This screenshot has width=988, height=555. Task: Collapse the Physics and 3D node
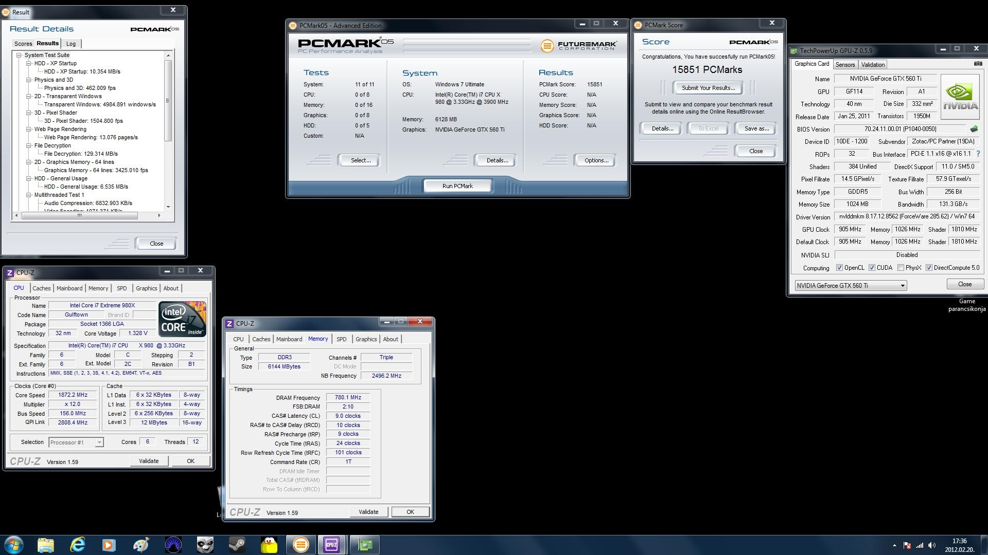point(29,80)
